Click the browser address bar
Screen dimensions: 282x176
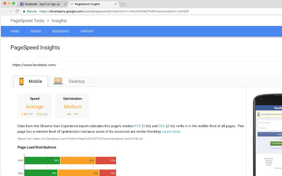(x=152, y=11)
